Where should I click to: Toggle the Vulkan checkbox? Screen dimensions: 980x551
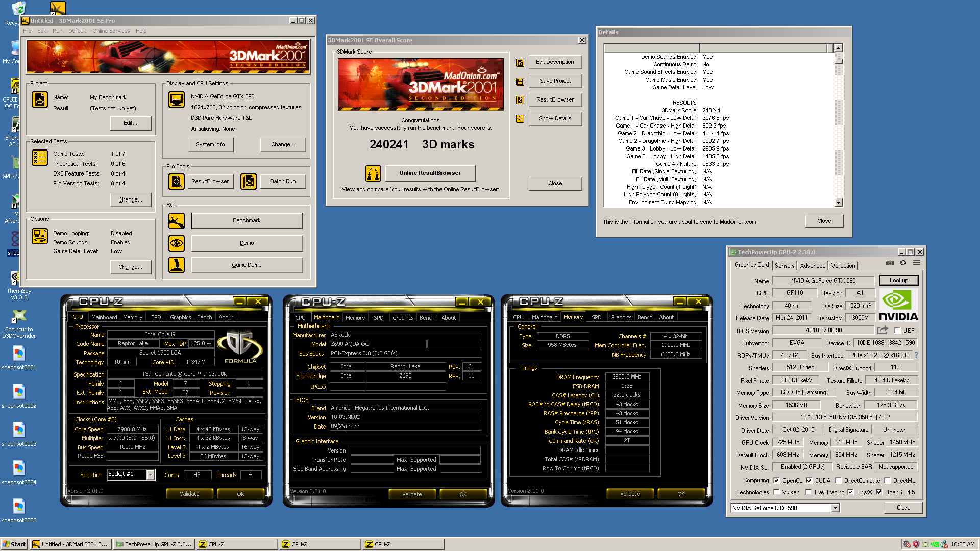tap(776, 492)
